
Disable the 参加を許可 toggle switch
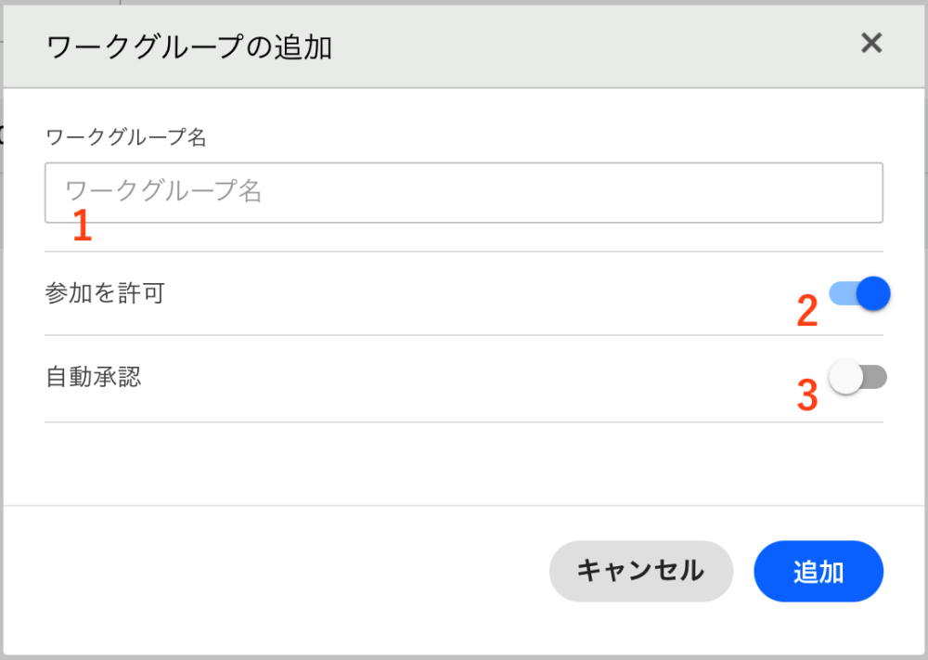pos(860,293)
